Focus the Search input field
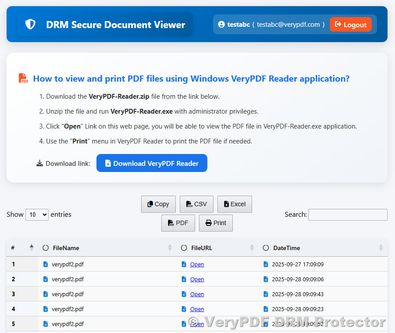 pos(348,215)
